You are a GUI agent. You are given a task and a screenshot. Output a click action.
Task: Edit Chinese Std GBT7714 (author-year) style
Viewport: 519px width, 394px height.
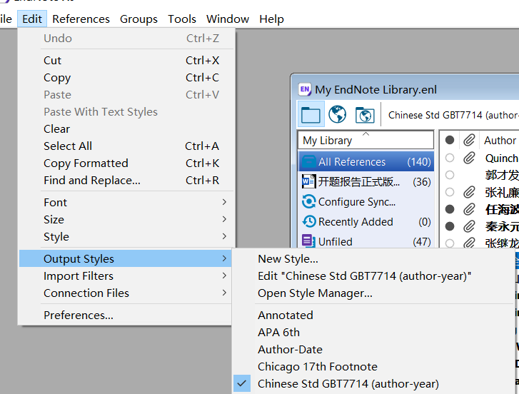click(x=373, y=276)
